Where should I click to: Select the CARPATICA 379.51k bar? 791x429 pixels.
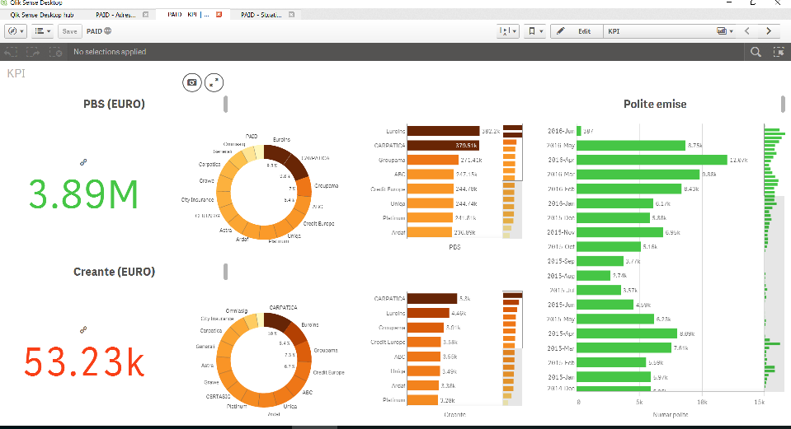443,146
